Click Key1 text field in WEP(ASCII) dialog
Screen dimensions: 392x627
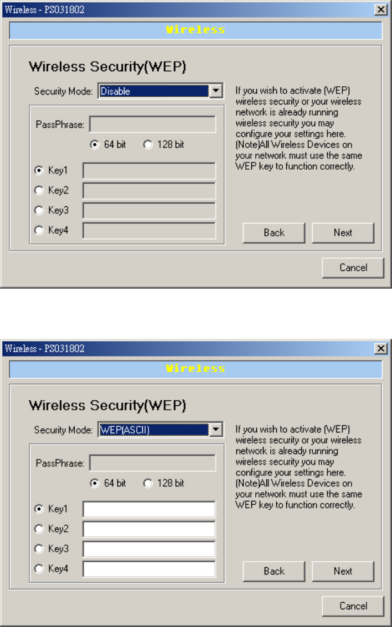(x=149, y=509)
